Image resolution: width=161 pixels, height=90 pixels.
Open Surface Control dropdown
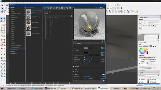pyautogui.click(x=94, y=64)
